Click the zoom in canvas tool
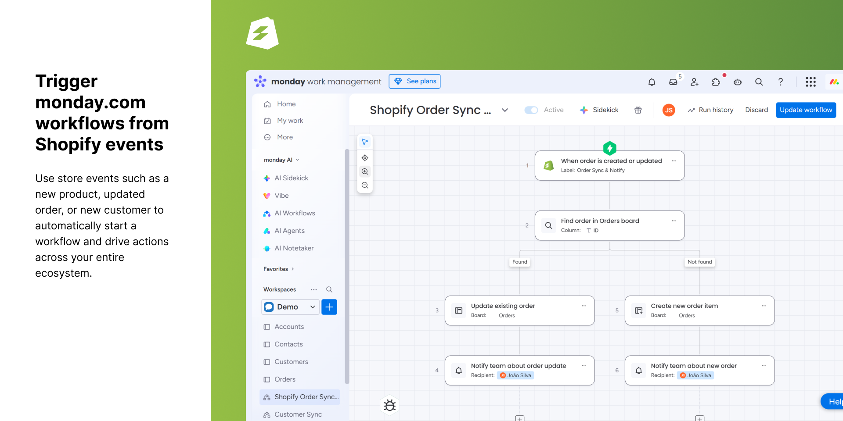 [365, 171]
